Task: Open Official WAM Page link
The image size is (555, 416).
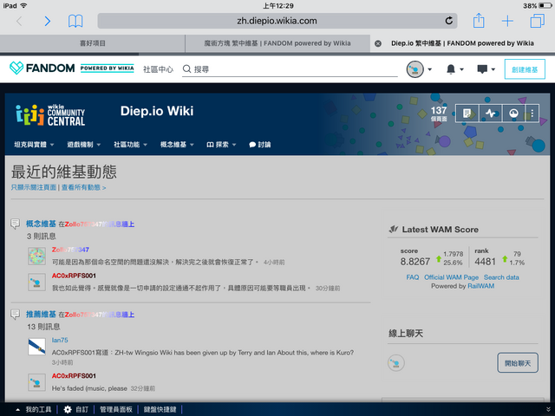Action: pos(451,277)
